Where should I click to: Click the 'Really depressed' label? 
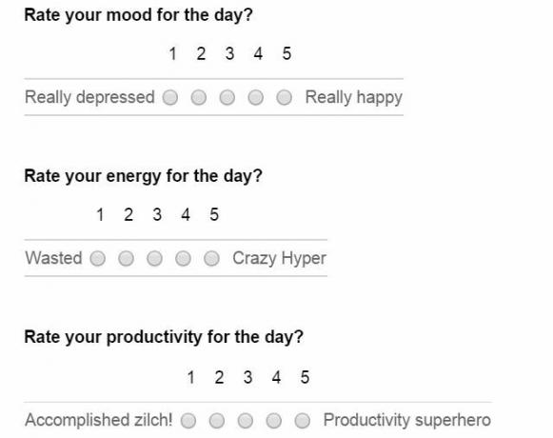(x=89, y=97)
